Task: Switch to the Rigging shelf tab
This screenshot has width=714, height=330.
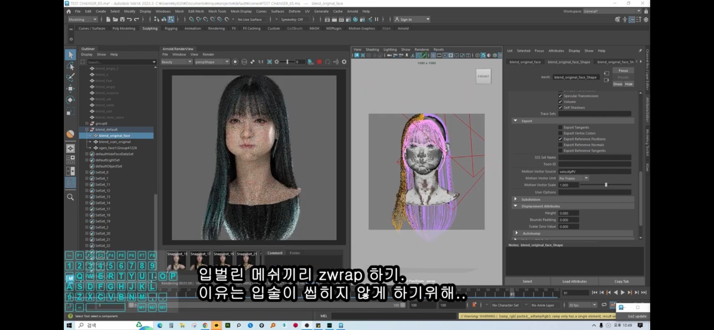Action: [x=171, y=29]
